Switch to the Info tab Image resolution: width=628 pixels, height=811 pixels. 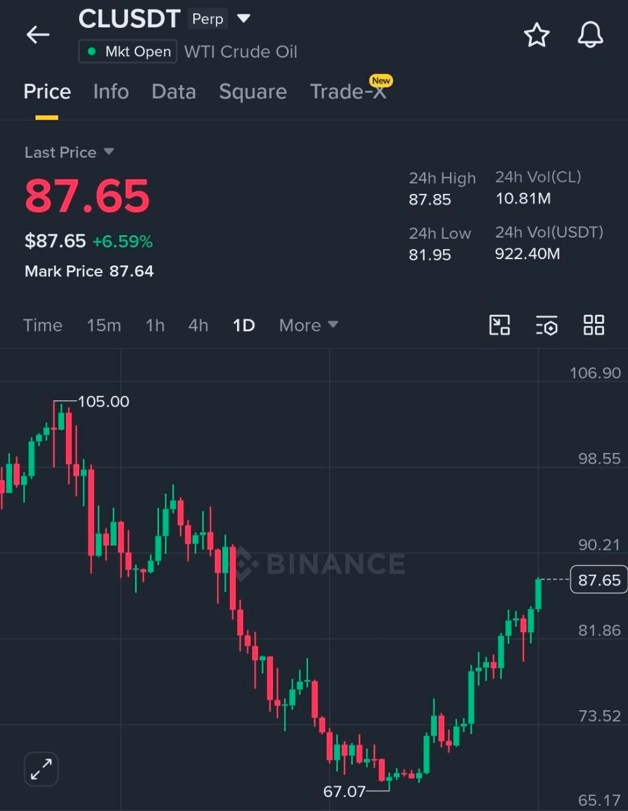pyautogui.click(x=111, y=92)
